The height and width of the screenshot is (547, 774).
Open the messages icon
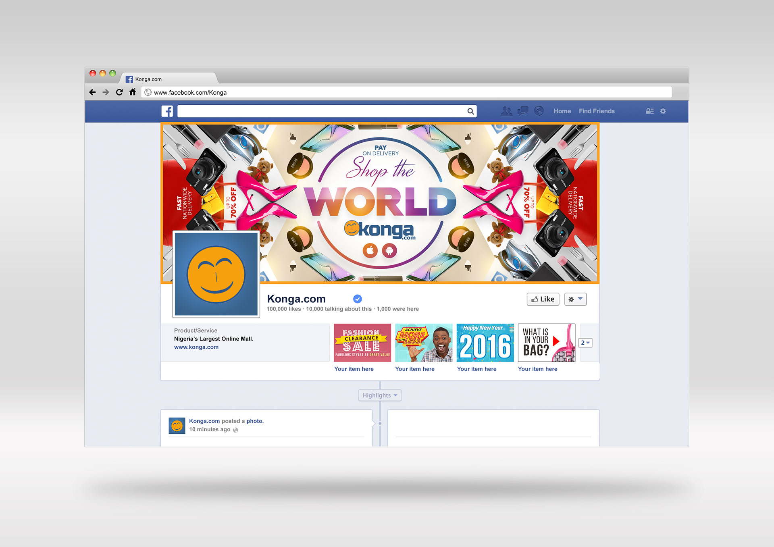coord(523,111)
